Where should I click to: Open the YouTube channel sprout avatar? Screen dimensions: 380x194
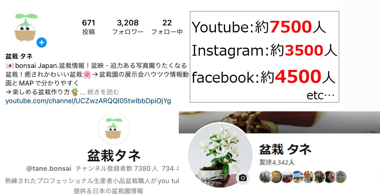(x=114, y=129)
